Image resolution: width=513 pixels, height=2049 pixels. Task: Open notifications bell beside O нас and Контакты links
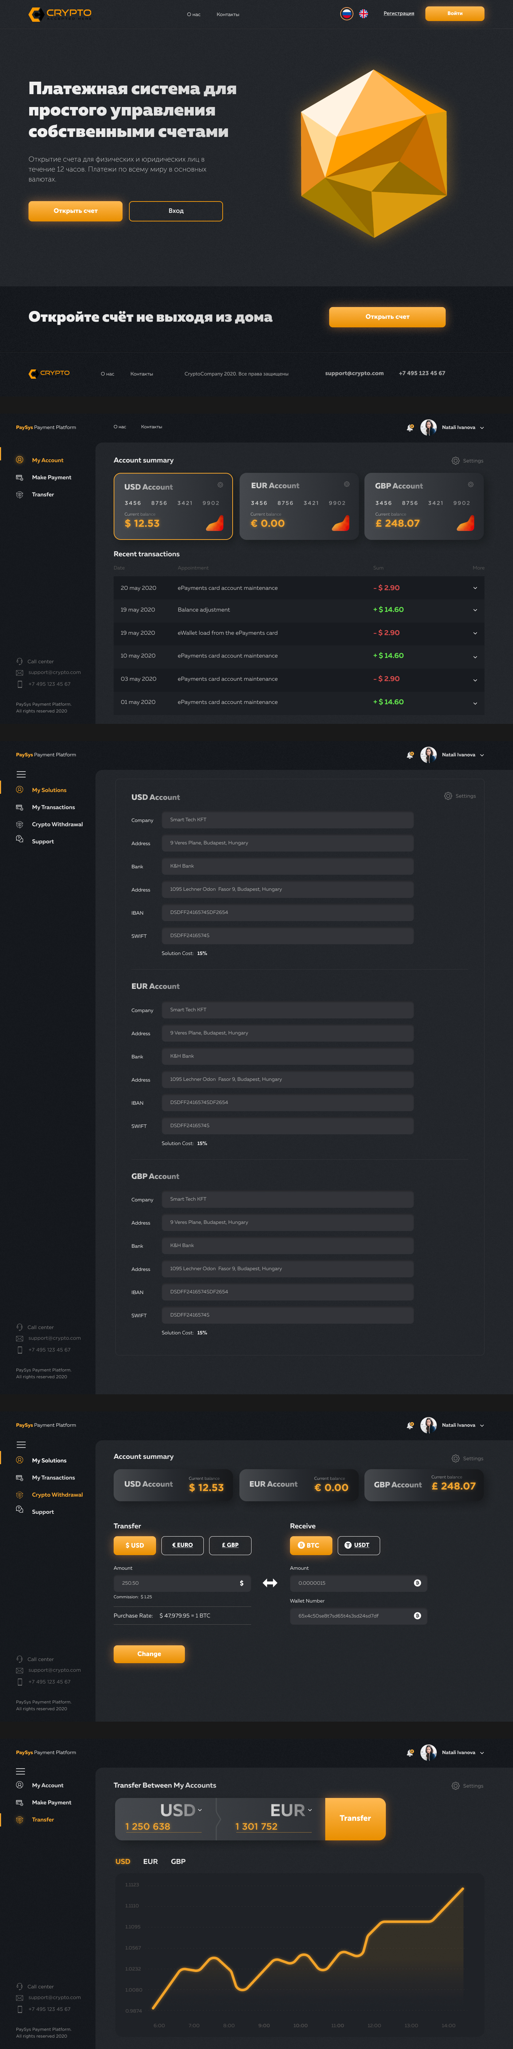(x=410, y=428)
